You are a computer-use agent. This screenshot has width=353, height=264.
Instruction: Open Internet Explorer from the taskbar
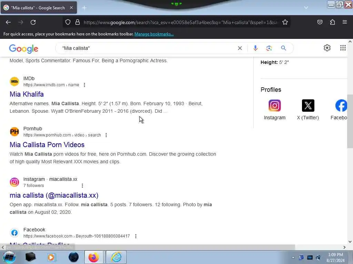click(x=116, y=257)
